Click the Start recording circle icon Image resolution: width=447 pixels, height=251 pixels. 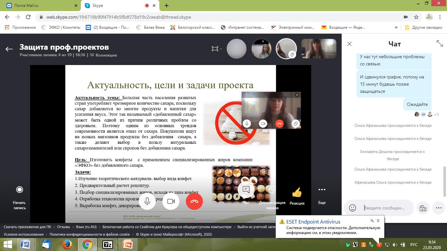click(19, 190)
